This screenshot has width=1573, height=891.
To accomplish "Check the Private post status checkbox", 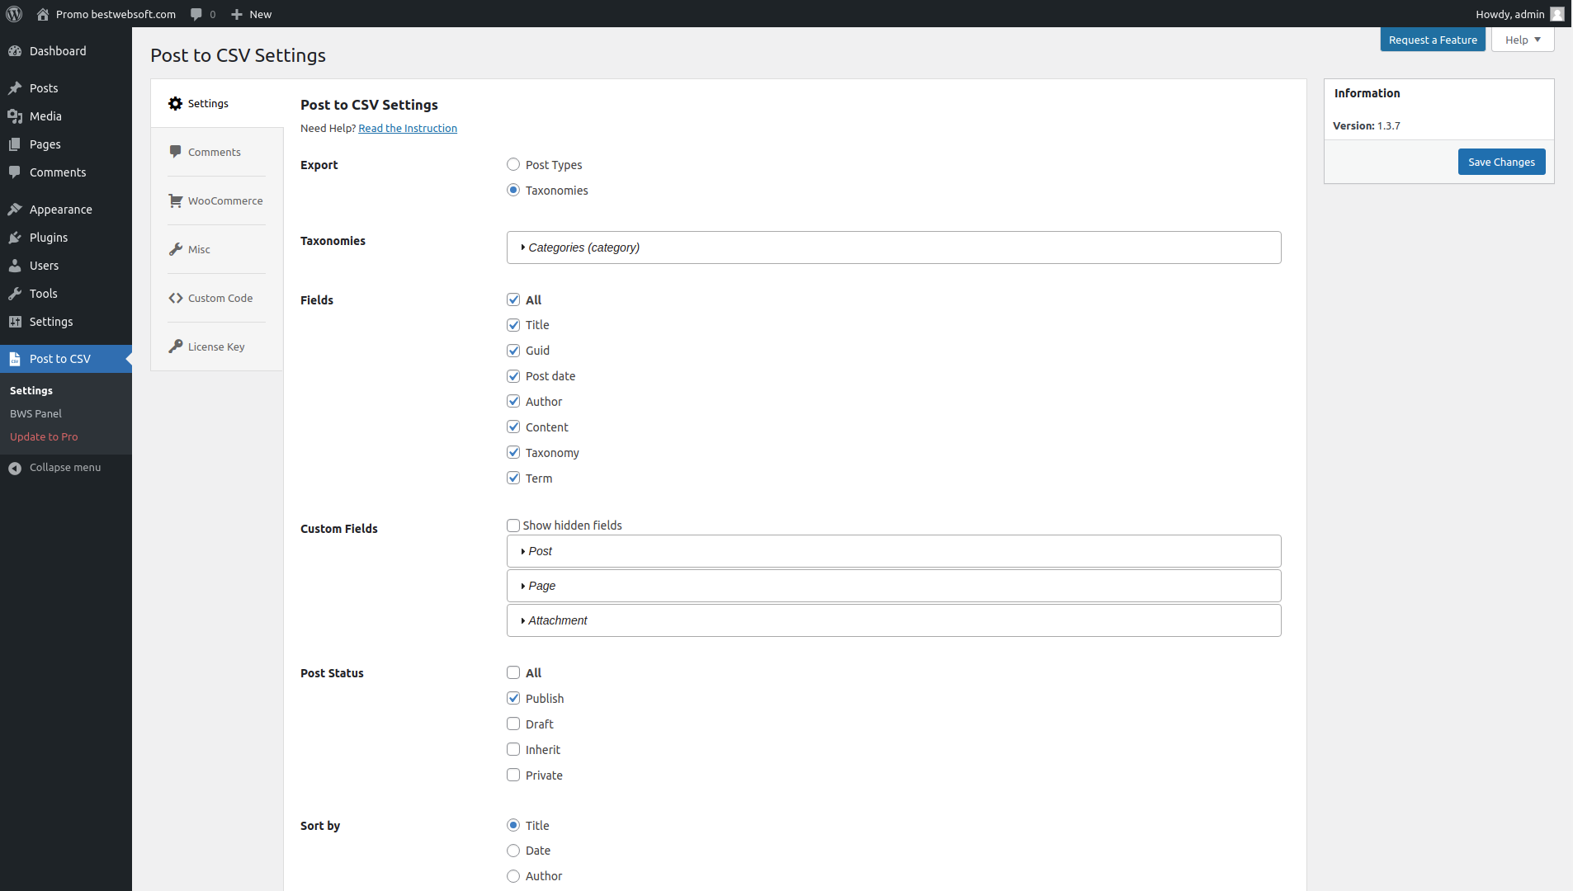I will click(x=513, y=775).
